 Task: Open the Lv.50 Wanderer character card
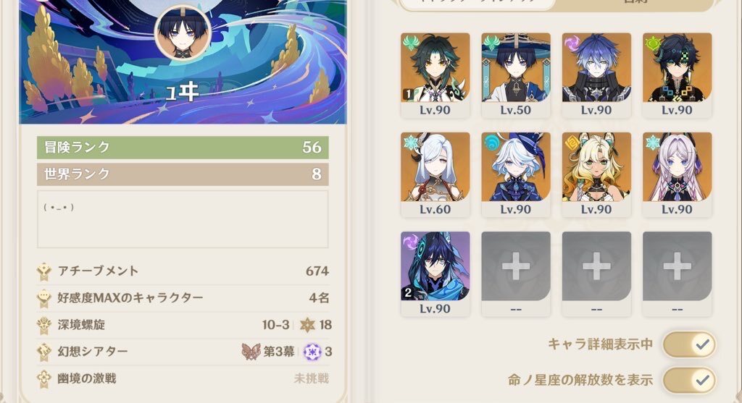pyautogui.click(x=515, y=75)
